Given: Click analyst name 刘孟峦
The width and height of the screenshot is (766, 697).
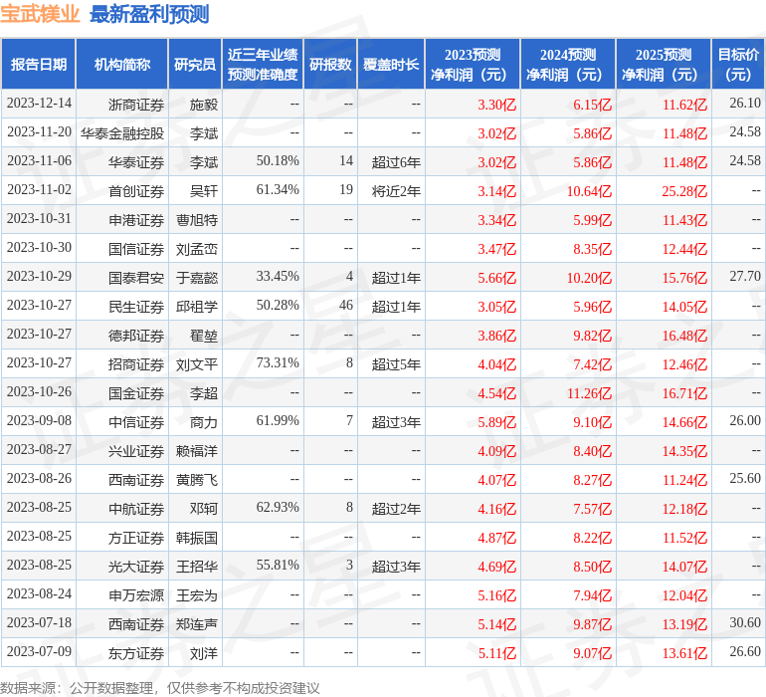Looking at the screenshot, I should tap(197, 249).
